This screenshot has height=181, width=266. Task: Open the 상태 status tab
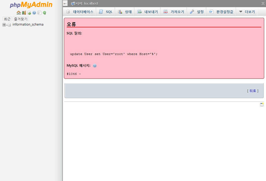pos(125,12)
